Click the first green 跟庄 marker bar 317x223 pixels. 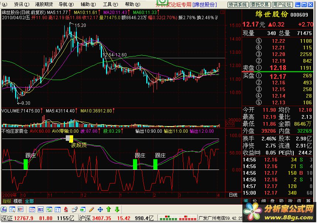(25, 164)
